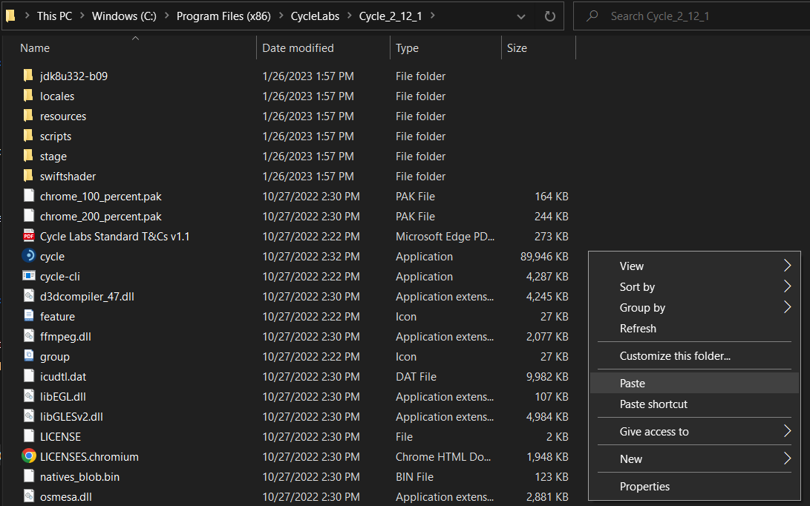810x506 pixels.
Task: Expand the Sort by submenu arrow
Action: tap(787, 286)
